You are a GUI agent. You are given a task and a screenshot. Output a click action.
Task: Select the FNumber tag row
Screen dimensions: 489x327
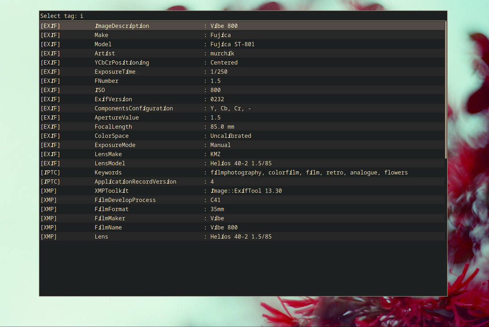click(242, 81)
